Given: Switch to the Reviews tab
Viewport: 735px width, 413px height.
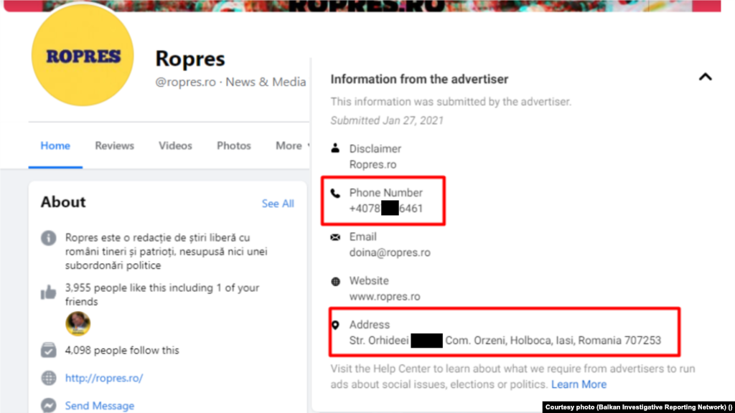Looking at the screenshot, I should [114, 146].
